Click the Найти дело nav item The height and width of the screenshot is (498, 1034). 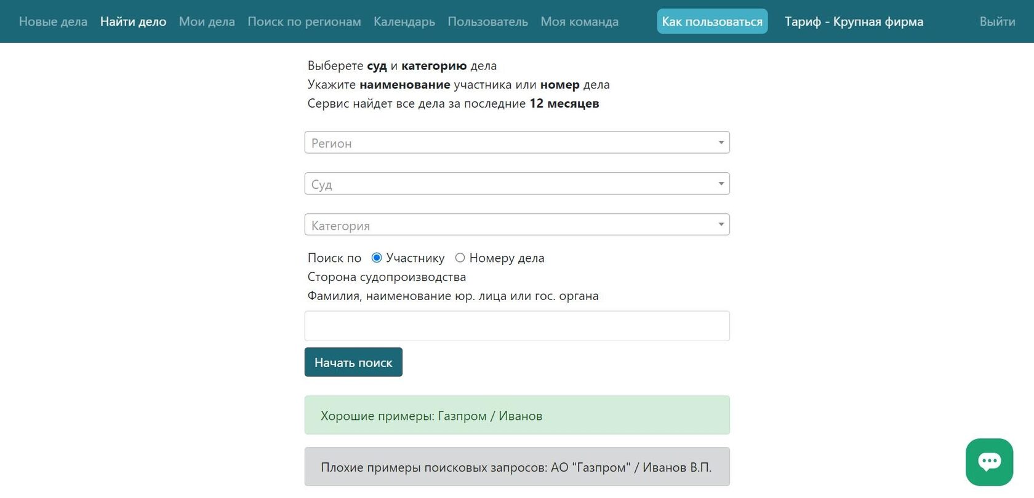pos(133,22)
